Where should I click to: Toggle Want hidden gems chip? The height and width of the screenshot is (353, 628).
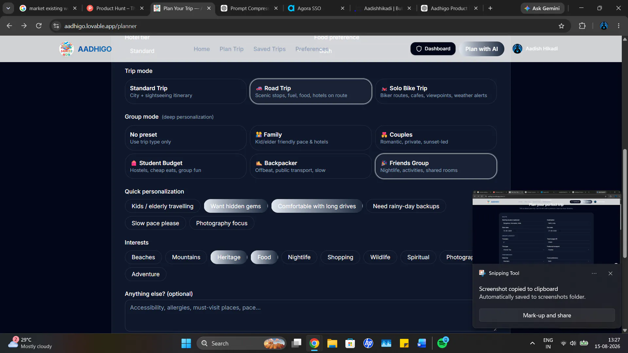point(236,206)
